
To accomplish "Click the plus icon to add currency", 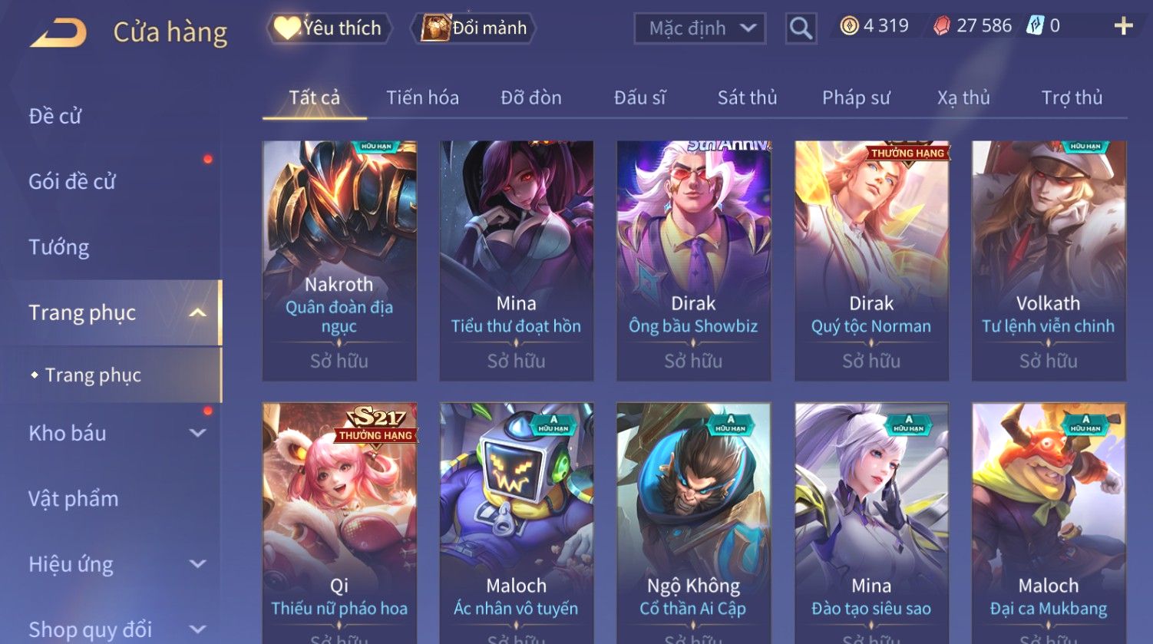I will (1123, 26).
